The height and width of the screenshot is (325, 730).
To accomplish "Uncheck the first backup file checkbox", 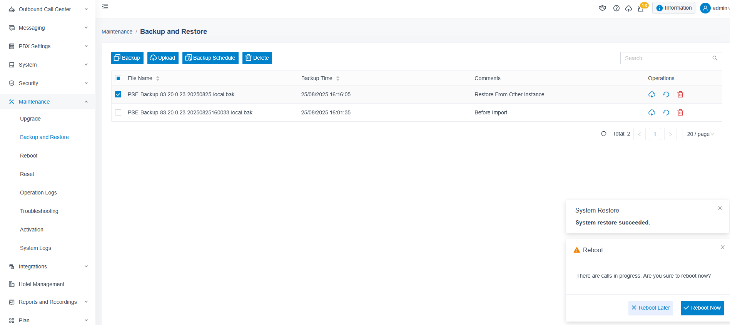I will pos(118,94).
